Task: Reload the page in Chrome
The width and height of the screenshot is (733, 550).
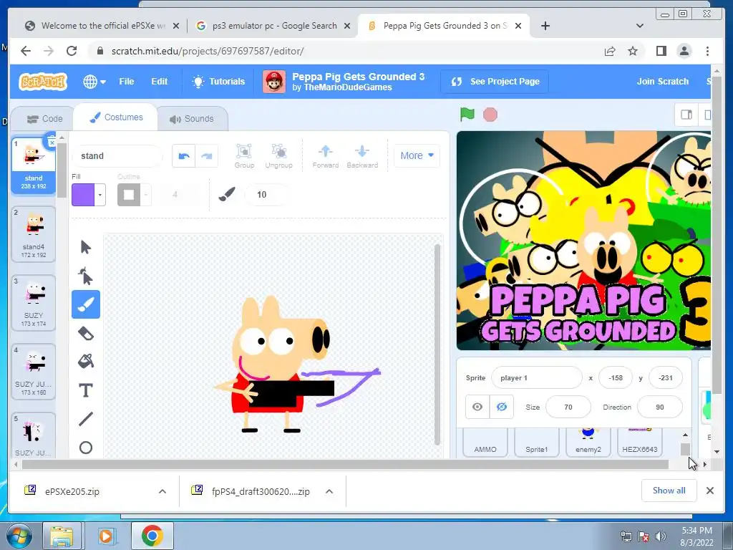Action: click(72, 51)
